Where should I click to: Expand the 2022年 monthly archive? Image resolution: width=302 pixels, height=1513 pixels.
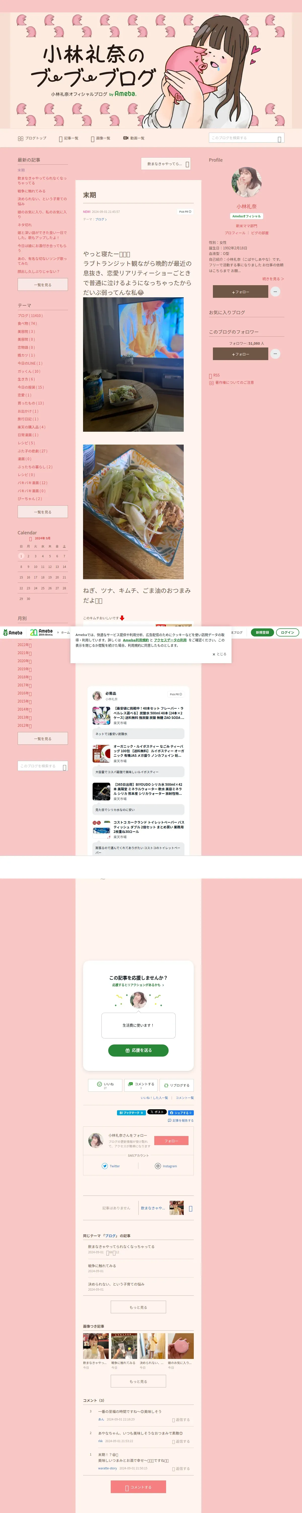click(25, 644)
